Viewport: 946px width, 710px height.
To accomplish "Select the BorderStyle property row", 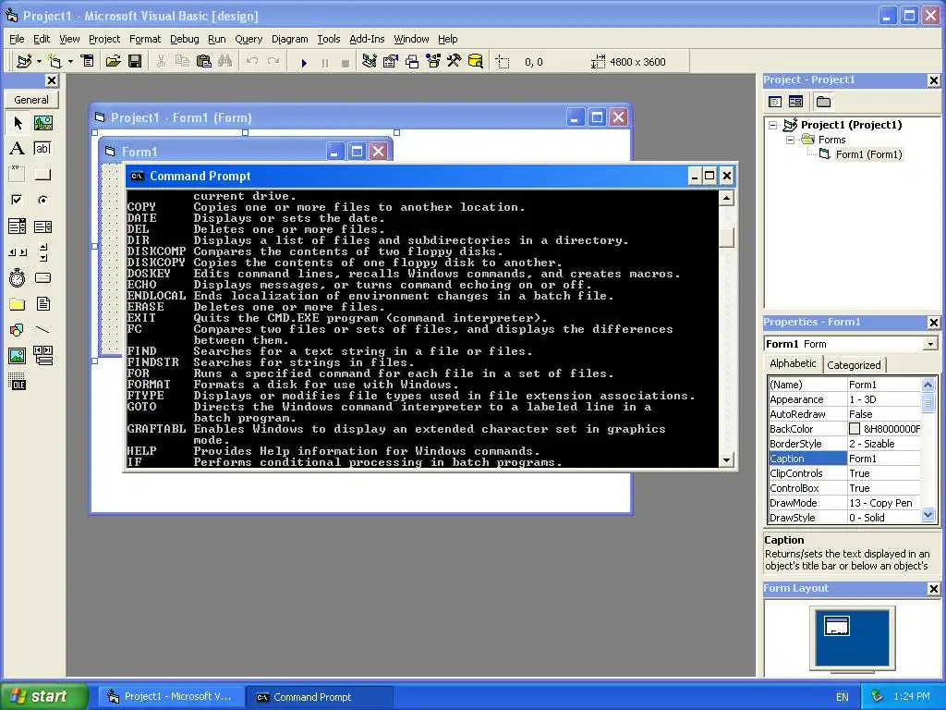I will click(844, 444).
